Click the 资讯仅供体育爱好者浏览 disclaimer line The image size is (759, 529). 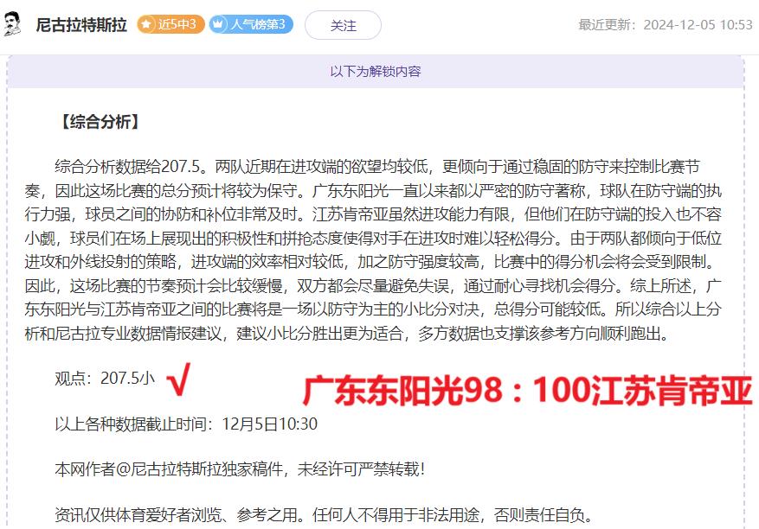[x=324, y=515]
